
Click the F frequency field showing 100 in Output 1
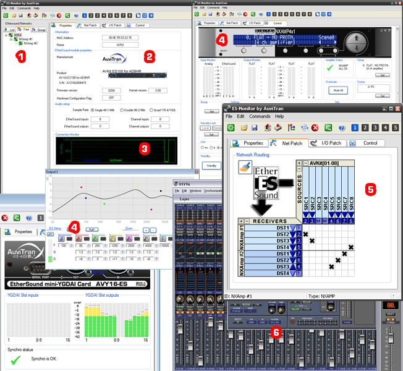pyautogui.click(x=64, y=245)
